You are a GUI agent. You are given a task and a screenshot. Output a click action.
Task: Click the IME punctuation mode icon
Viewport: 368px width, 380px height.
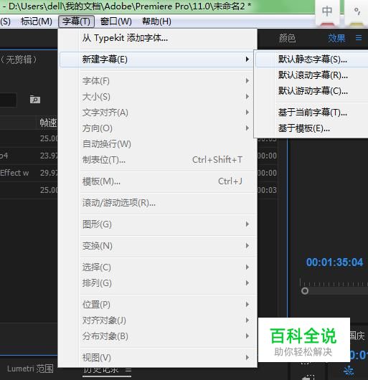[357, 11]
